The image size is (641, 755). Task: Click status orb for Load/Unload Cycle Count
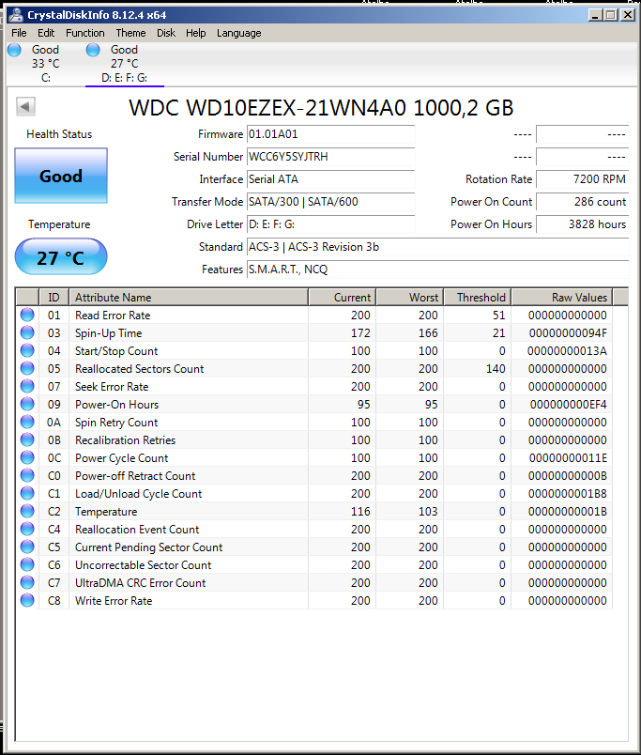pos(27,493)
